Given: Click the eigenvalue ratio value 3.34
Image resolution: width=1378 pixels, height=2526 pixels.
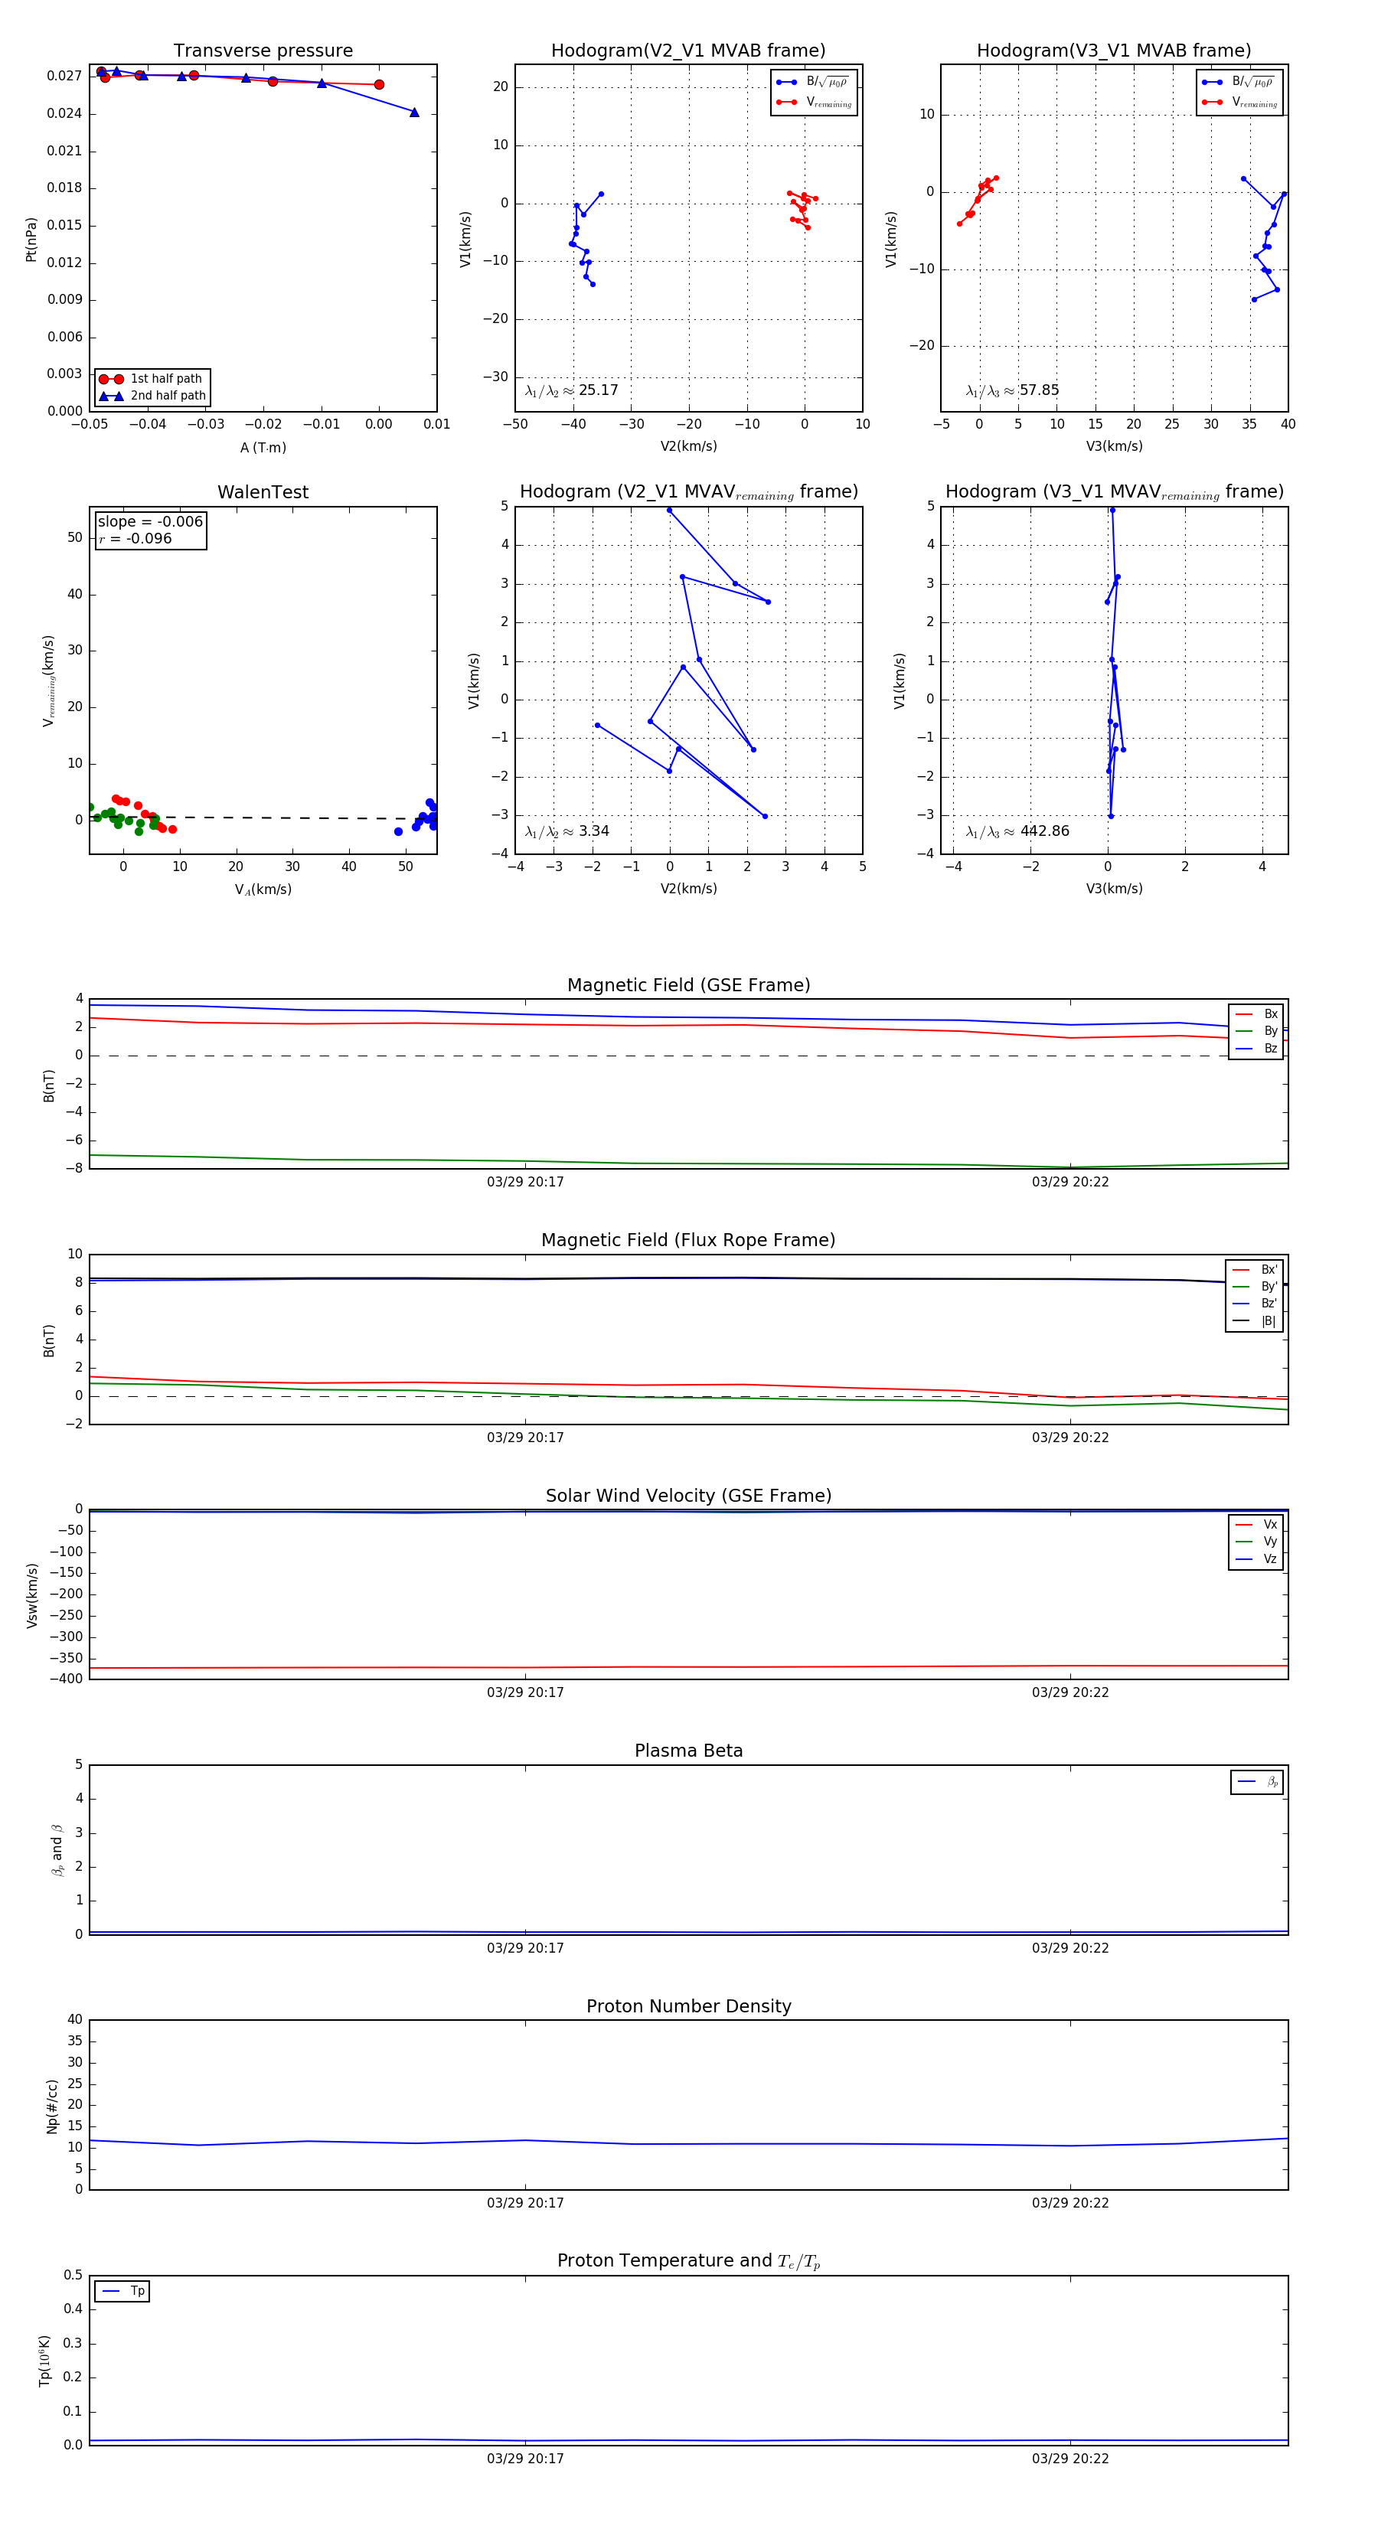Looking at the screenshot, I should pos(594,831).
